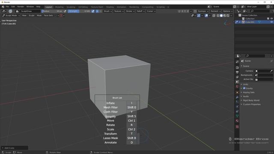Open the Sculpt Mode selector
This screenshot has height=154, width=274.
coord(11,15)
